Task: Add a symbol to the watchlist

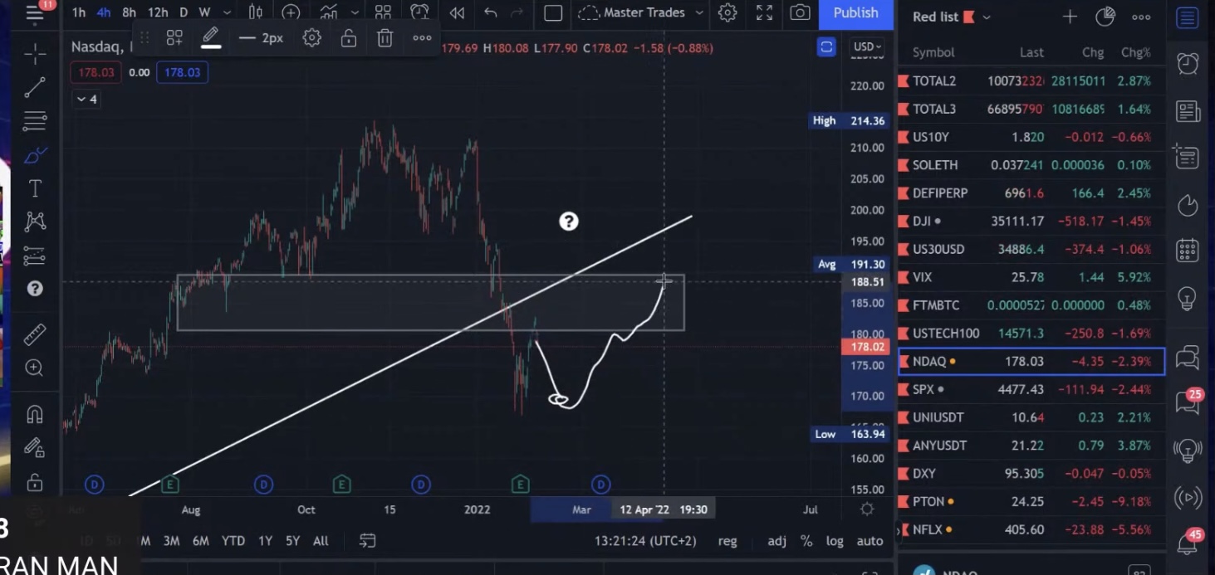Action: coord(1070,17)
